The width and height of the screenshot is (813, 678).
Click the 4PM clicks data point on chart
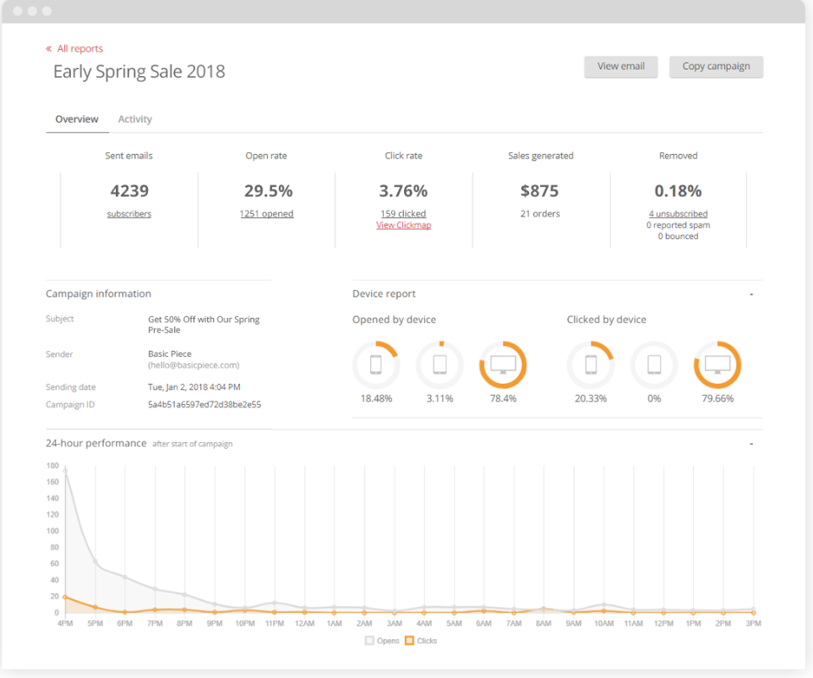pyautogui.click(x=65, y=597)
